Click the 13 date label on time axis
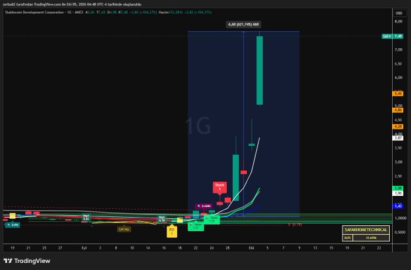 pyautogui.click(x=316, y=248)
